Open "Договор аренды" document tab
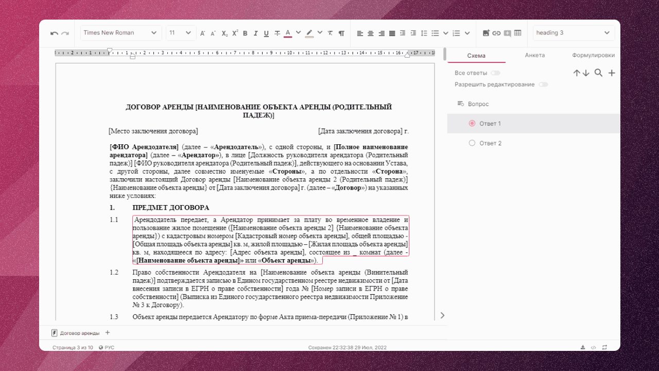Screen dimensions: 659x371 coord(76,333)
